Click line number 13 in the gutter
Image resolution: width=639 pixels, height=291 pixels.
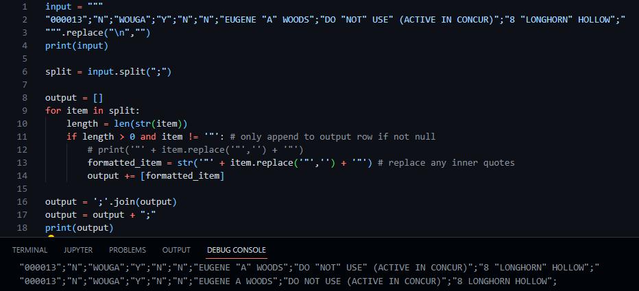(23, 163)
